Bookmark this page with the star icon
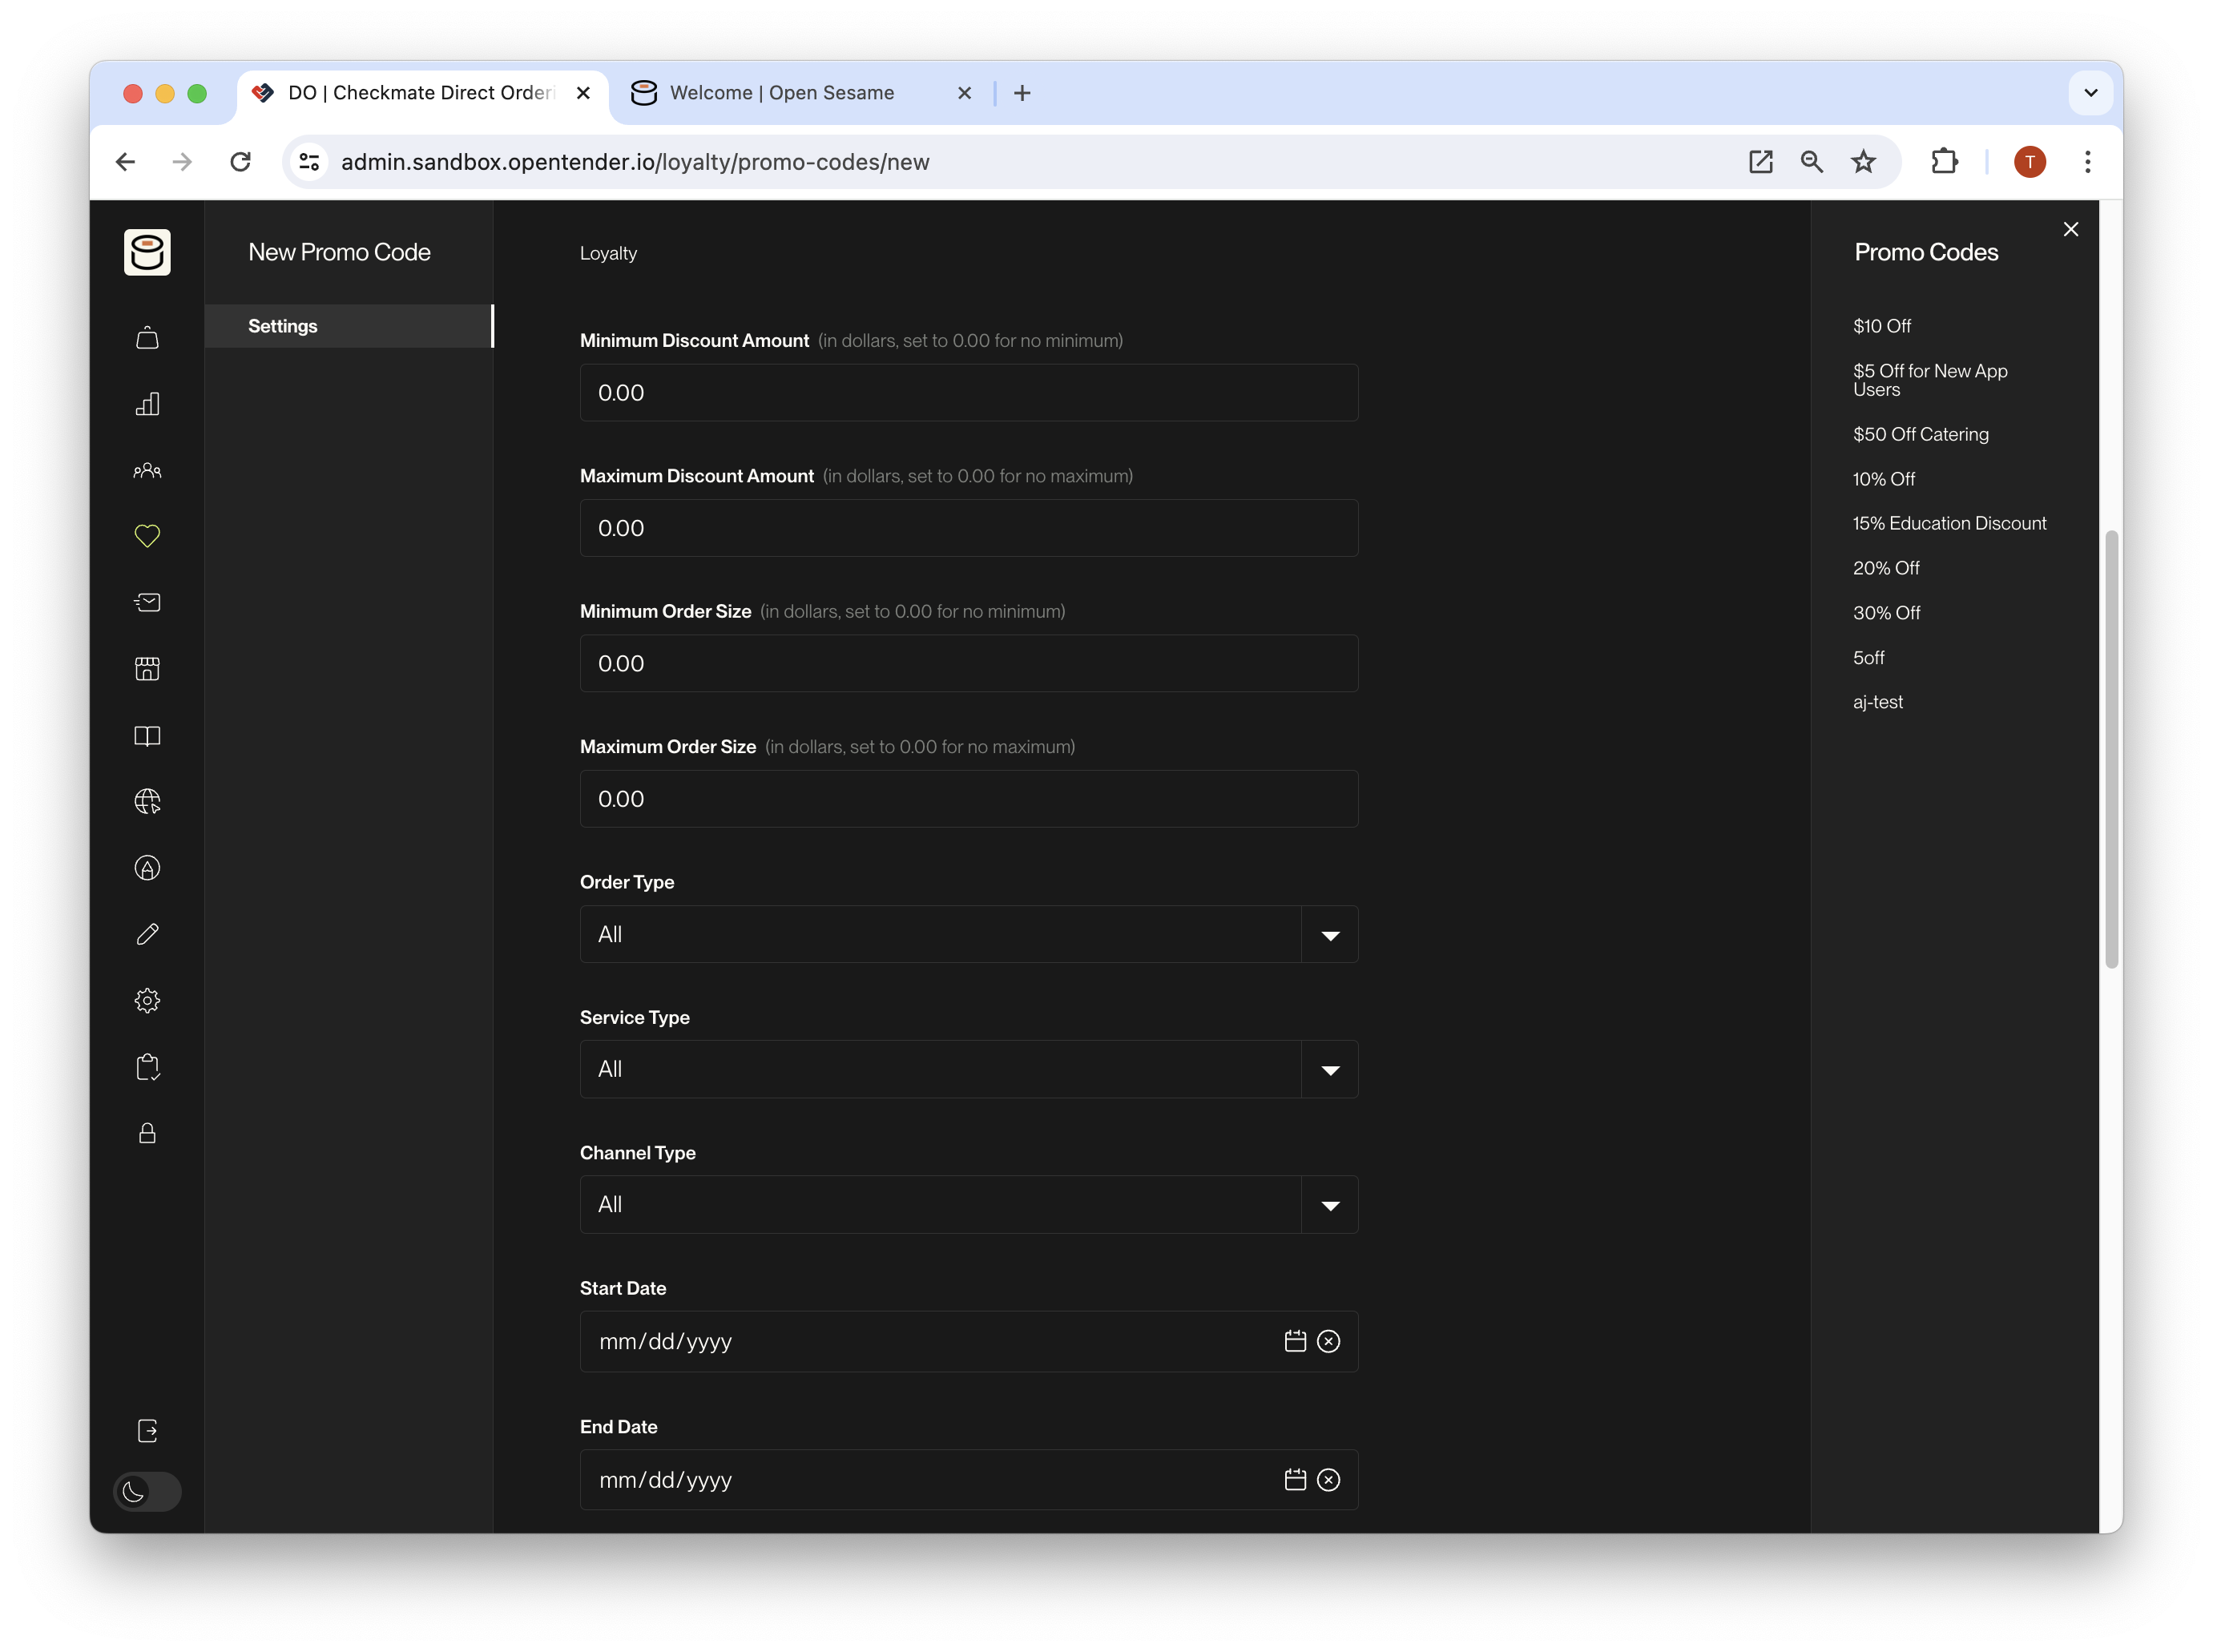2213x1652 pixels. (1863, 162)
